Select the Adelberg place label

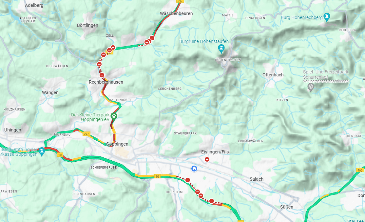pyautogui.click(x=34, y=5)
